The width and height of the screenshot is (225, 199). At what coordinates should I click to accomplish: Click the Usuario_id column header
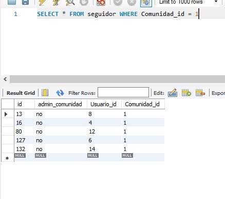pyautogui.click(x=104, y=104)
